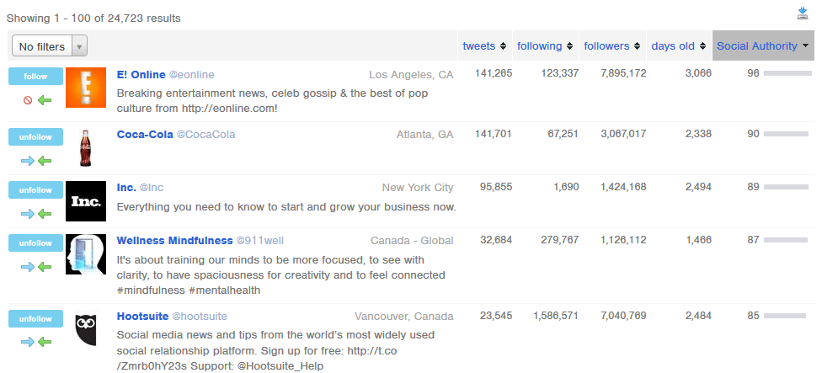Image resolution: width=822 pixels, height=373 pixels.
Task: Follow the E! Online account
Action: (35, 77)
